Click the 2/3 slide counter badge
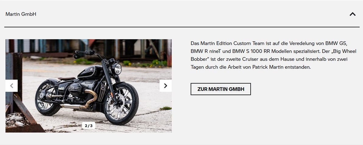Viewport: 363px width, 145px height. click(x=88, y=126)
